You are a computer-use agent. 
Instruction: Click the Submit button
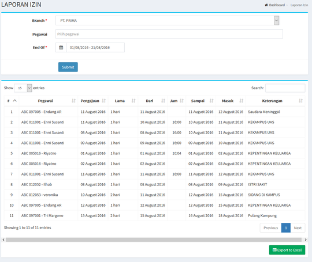(x=68, y=67)
